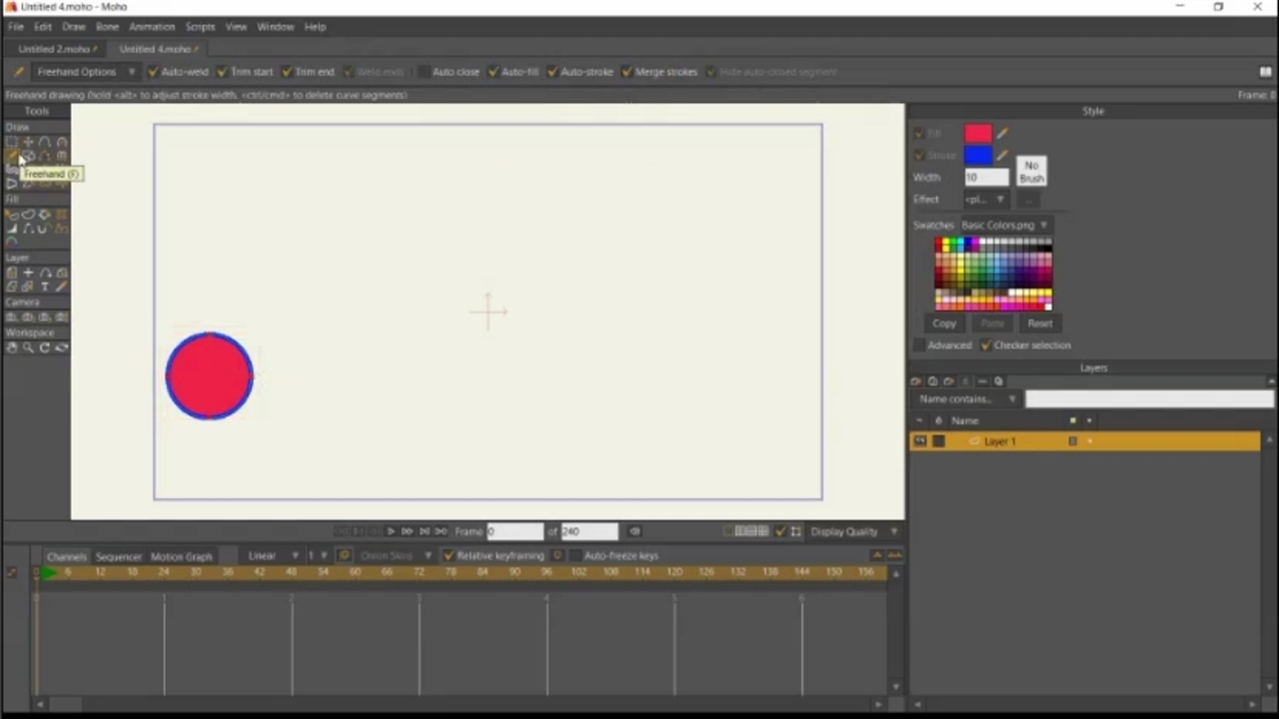1279x719 pixels.
Task: Toggle the Auto-weld checkbox
Action: 153,72
